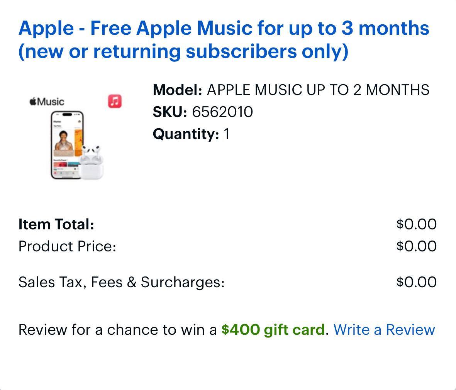Screen dimensions: 456x390
Task: Click the Quantity value 1
Action: coord(226,134)
